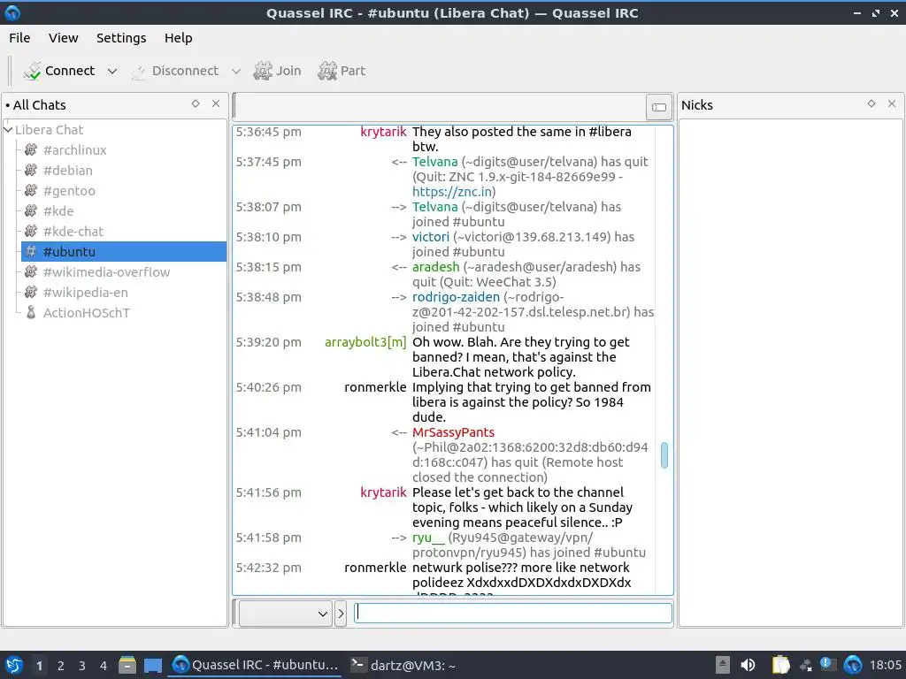
Task: Open the File menu
Action: 19,38
